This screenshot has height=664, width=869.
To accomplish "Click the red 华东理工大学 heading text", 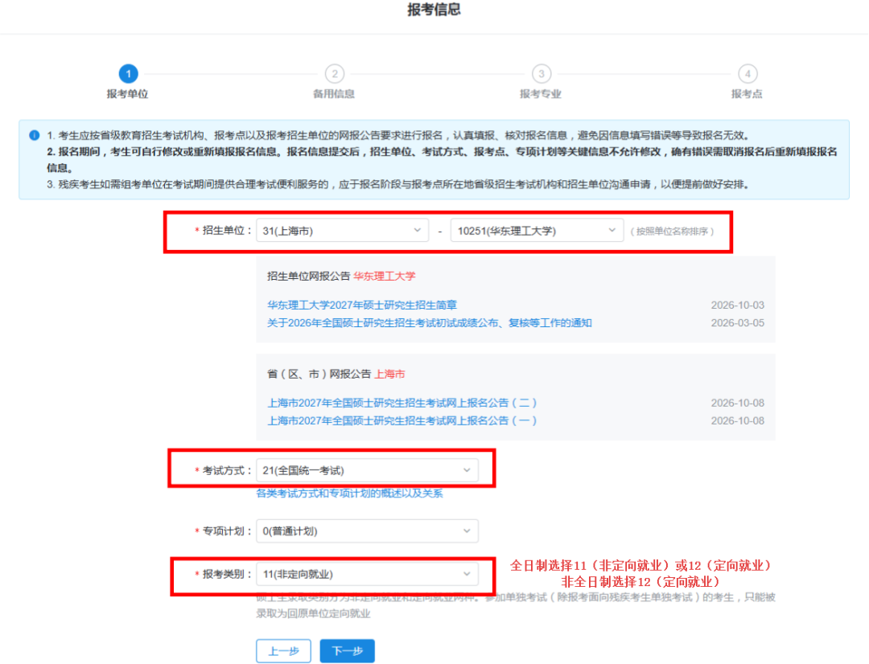I will coord(385,276).
